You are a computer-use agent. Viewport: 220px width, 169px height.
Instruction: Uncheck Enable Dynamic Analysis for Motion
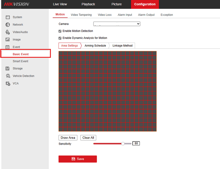pos(60,38)
